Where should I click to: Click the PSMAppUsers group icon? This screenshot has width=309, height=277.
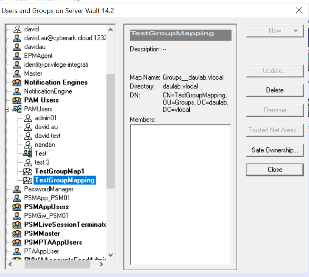(x=17, y=207)
